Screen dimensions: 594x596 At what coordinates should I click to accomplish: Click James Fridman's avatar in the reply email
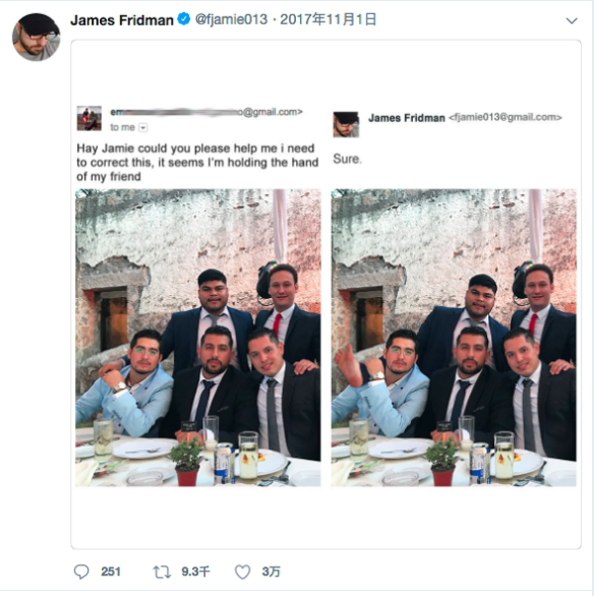346,124
